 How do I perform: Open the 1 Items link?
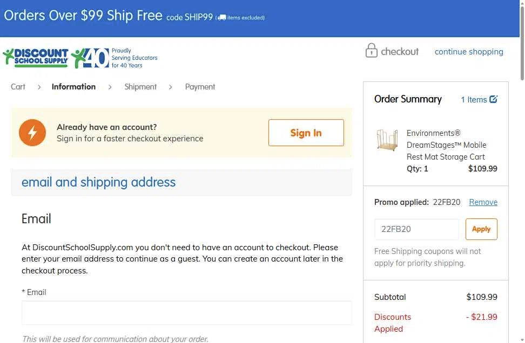point(474,100)
